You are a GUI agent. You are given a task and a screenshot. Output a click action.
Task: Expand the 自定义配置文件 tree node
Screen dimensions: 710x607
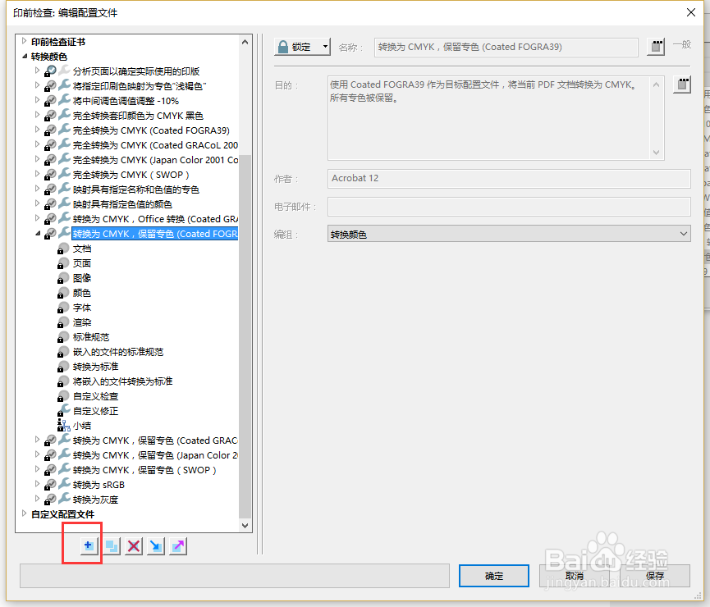point(25,513)
